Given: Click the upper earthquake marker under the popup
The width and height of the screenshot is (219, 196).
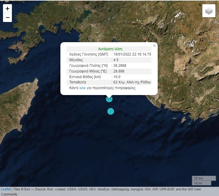Looking at the screenshot, I should click(x=109, y=99).
